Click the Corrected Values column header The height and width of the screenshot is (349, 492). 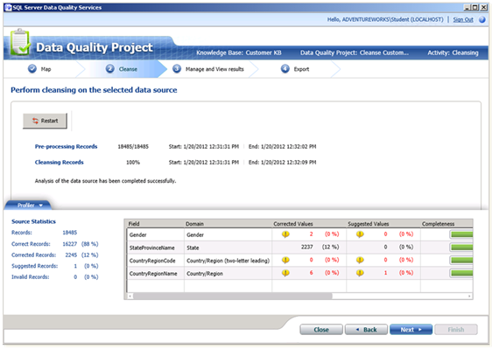point(309,224)
